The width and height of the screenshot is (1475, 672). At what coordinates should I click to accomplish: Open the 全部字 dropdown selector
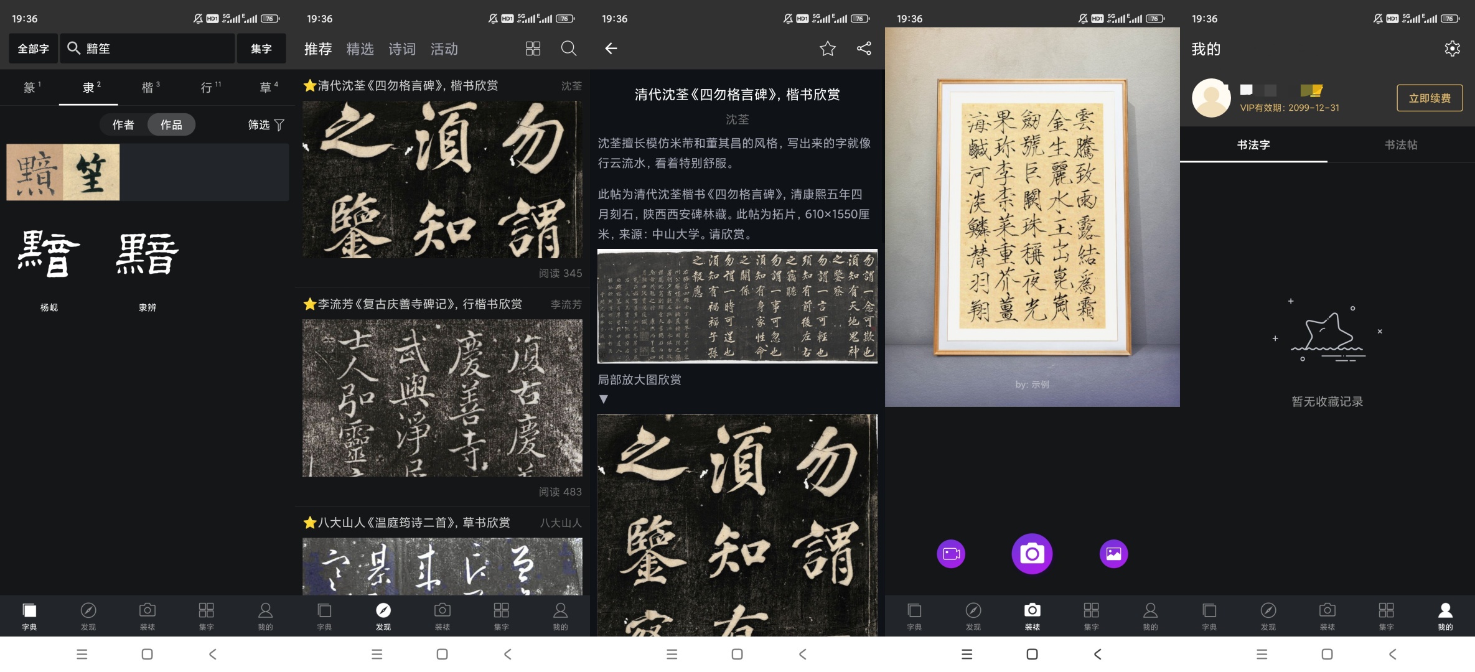point(33,49)
